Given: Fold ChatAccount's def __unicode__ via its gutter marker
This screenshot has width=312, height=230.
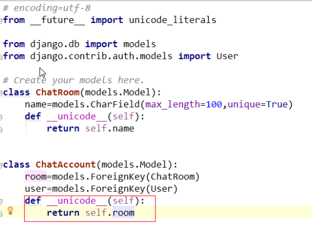Looking at the screenshot, I should point(1,201).
